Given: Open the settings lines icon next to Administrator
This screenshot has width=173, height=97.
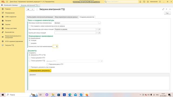Looking at the screenshot, I should (160, 2).
